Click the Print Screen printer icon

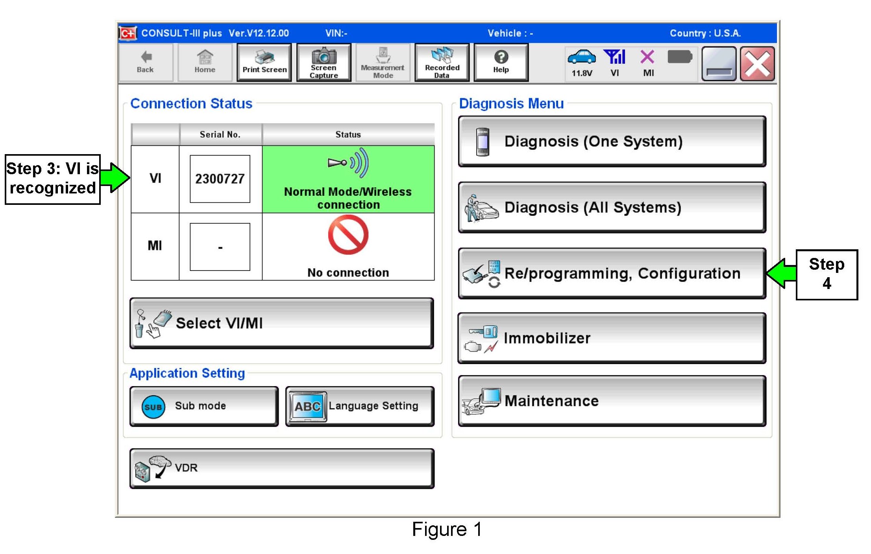[x=264, y=57]
